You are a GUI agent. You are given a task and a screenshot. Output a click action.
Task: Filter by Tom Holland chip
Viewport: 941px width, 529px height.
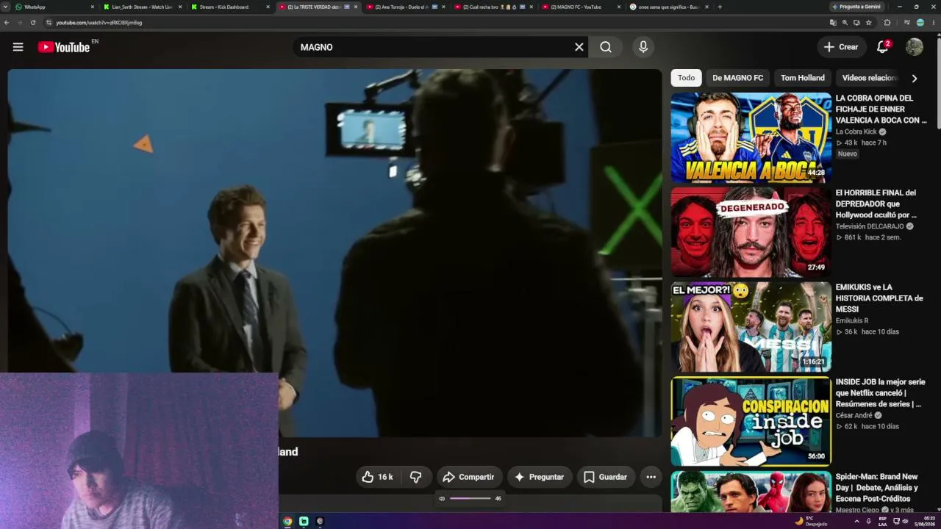[802, 78]
